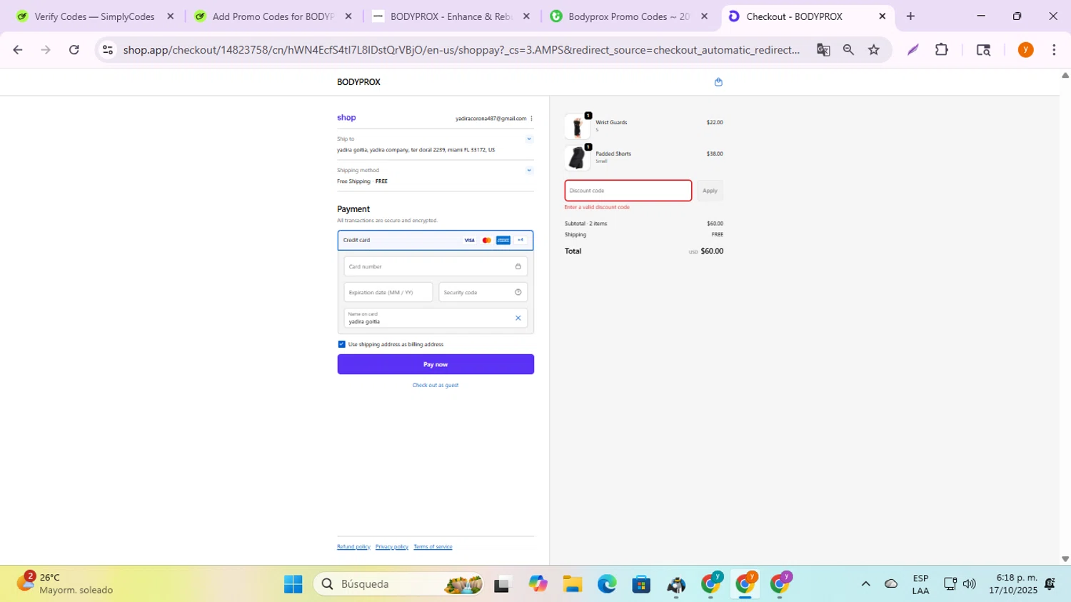The image size is (1071, 602).
Task: Click the Name on card field
Action: 436,318
